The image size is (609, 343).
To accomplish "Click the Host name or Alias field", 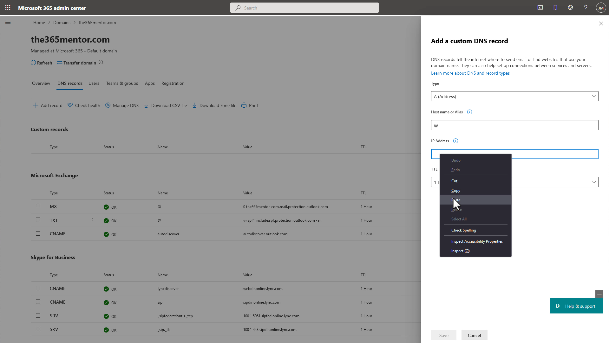I will (514, 125).
